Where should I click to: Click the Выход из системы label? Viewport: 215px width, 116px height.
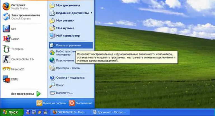tap(55, 103)
